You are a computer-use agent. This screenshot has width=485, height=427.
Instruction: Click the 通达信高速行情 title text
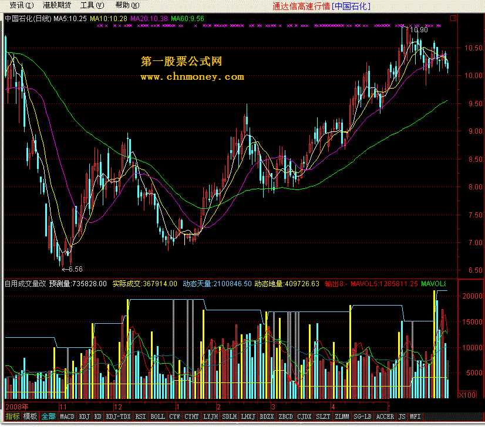tap(301, 6)
